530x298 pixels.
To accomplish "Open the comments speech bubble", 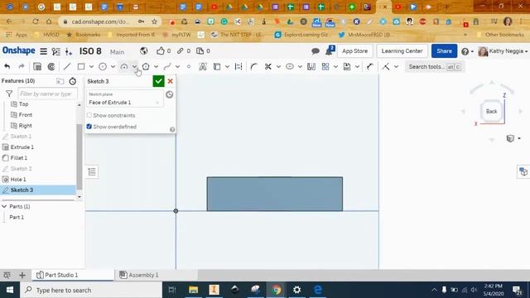I will (316, 51).
